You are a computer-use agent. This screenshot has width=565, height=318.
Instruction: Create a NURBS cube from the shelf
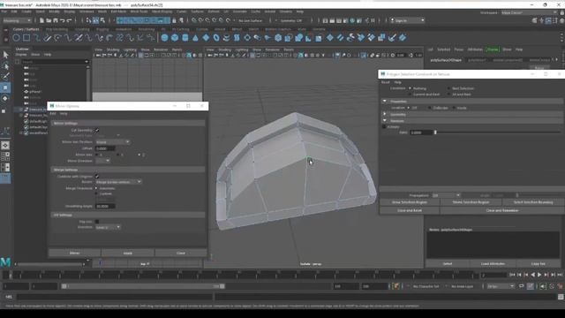pos(175,37)
